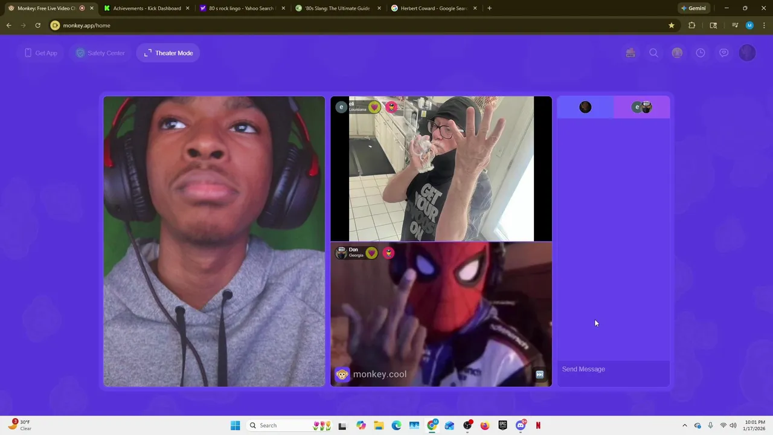773x435 pixels.
Task: Open the heart chat messages icon
Action: (723, 53)
